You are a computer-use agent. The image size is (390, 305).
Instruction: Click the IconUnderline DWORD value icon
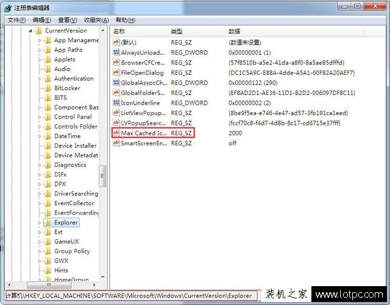pos(116,103)
